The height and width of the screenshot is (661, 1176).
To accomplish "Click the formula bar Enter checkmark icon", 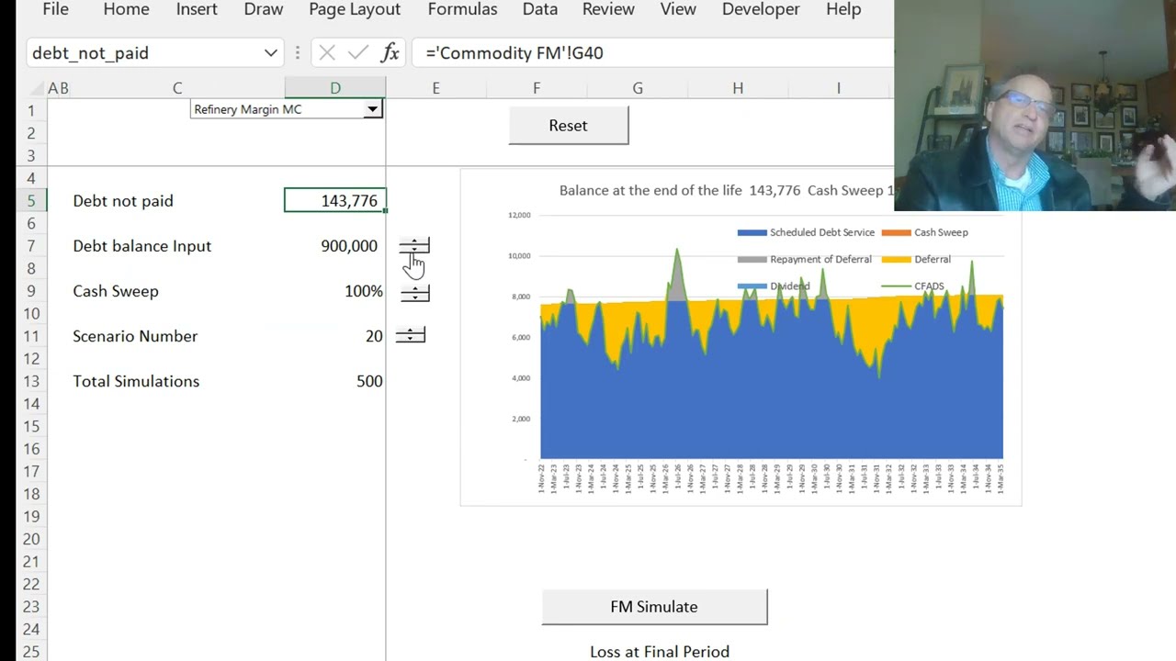I will tap(358, 53).
